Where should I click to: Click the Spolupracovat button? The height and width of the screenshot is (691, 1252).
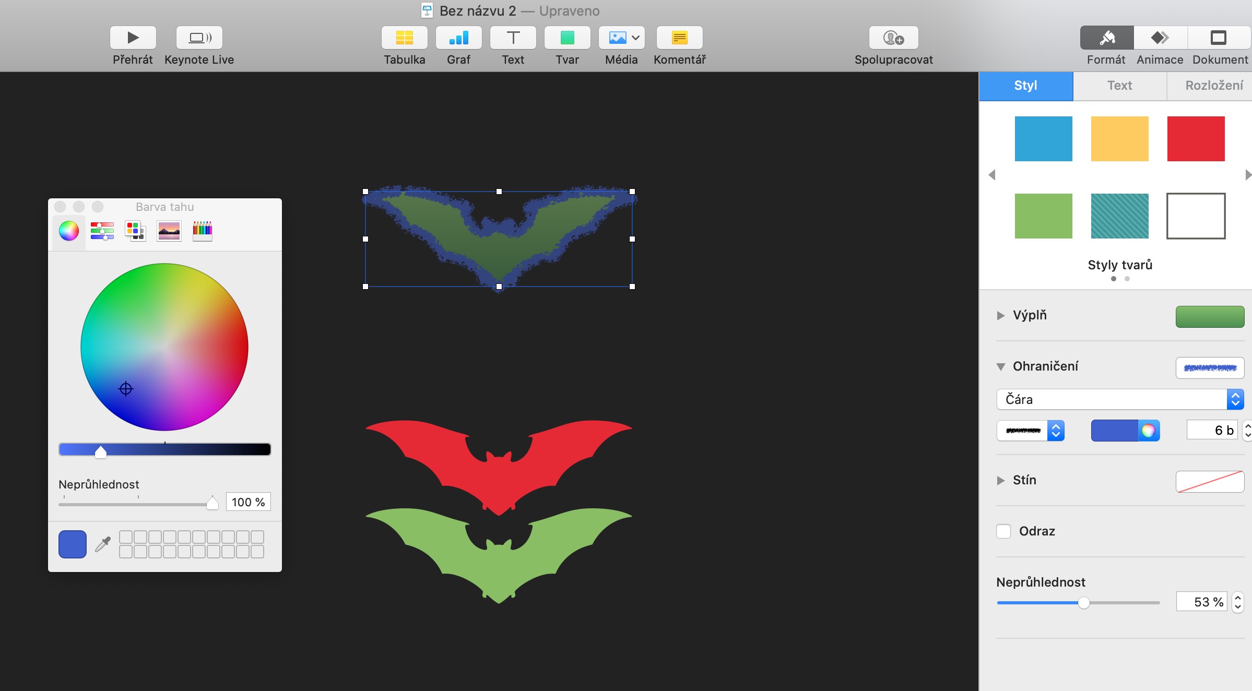[893, 38]
